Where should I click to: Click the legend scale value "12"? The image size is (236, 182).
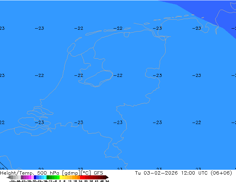click(x=70, y=181)
